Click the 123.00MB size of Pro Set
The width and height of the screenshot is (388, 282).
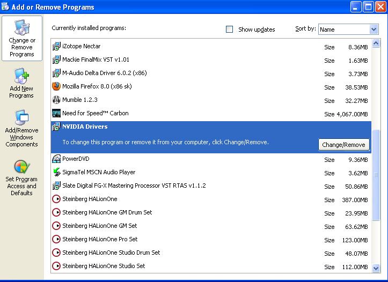pos(355,240)
